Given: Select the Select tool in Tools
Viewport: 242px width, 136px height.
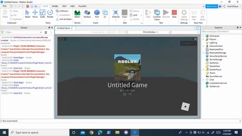Looking at the screenshot, I should pyautogui.click(x=28, y=14).
